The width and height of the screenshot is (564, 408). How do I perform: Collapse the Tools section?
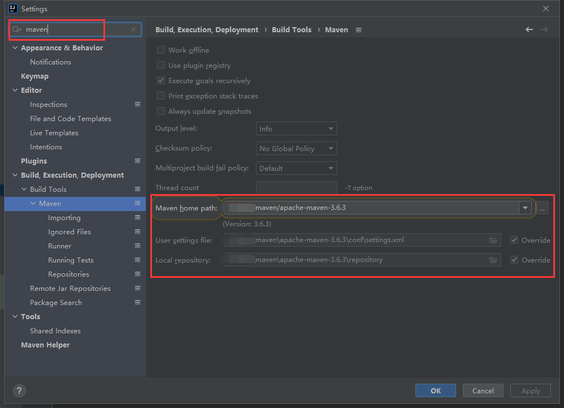(x=15, y=316)
